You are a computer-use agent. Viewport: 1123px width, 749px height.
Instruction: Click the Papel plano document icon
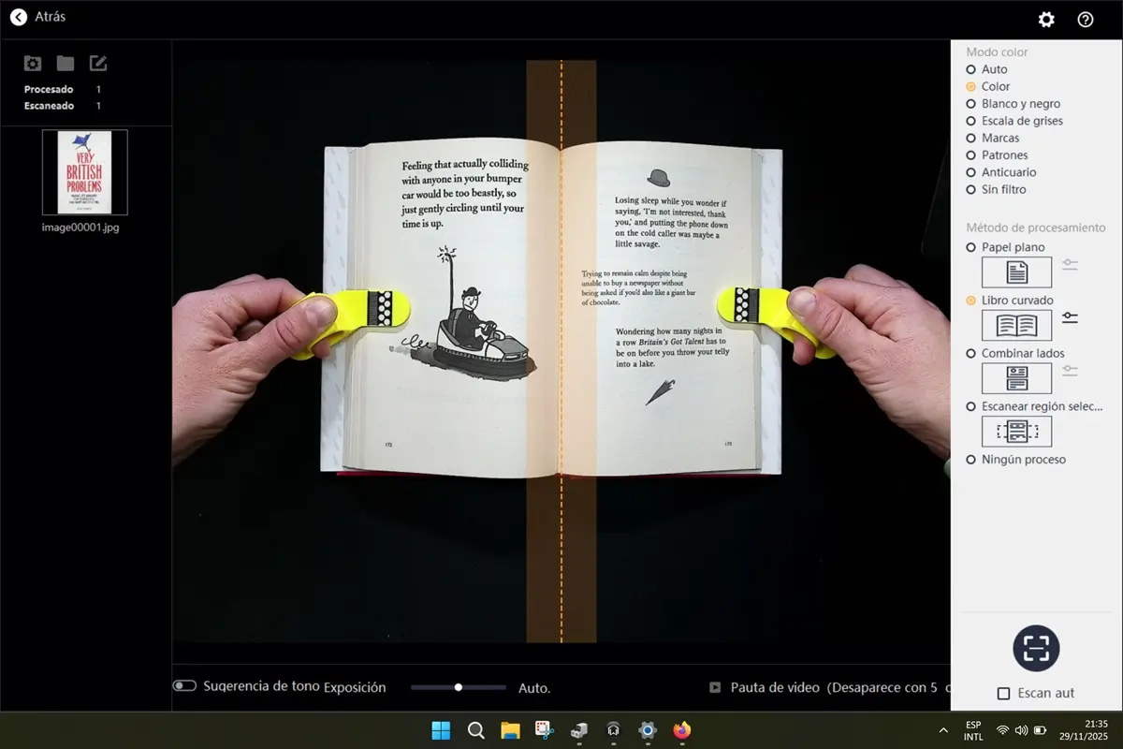pos(1016,272)
